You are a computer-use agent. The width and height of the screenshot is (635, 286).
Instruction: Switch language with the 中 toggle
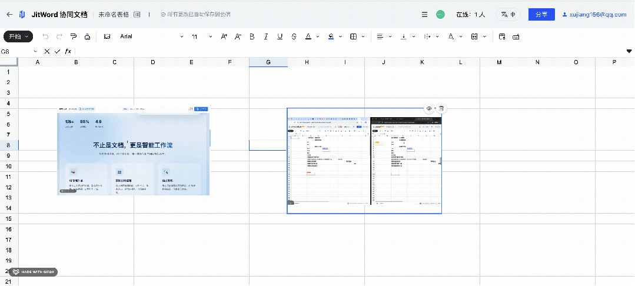508,15
